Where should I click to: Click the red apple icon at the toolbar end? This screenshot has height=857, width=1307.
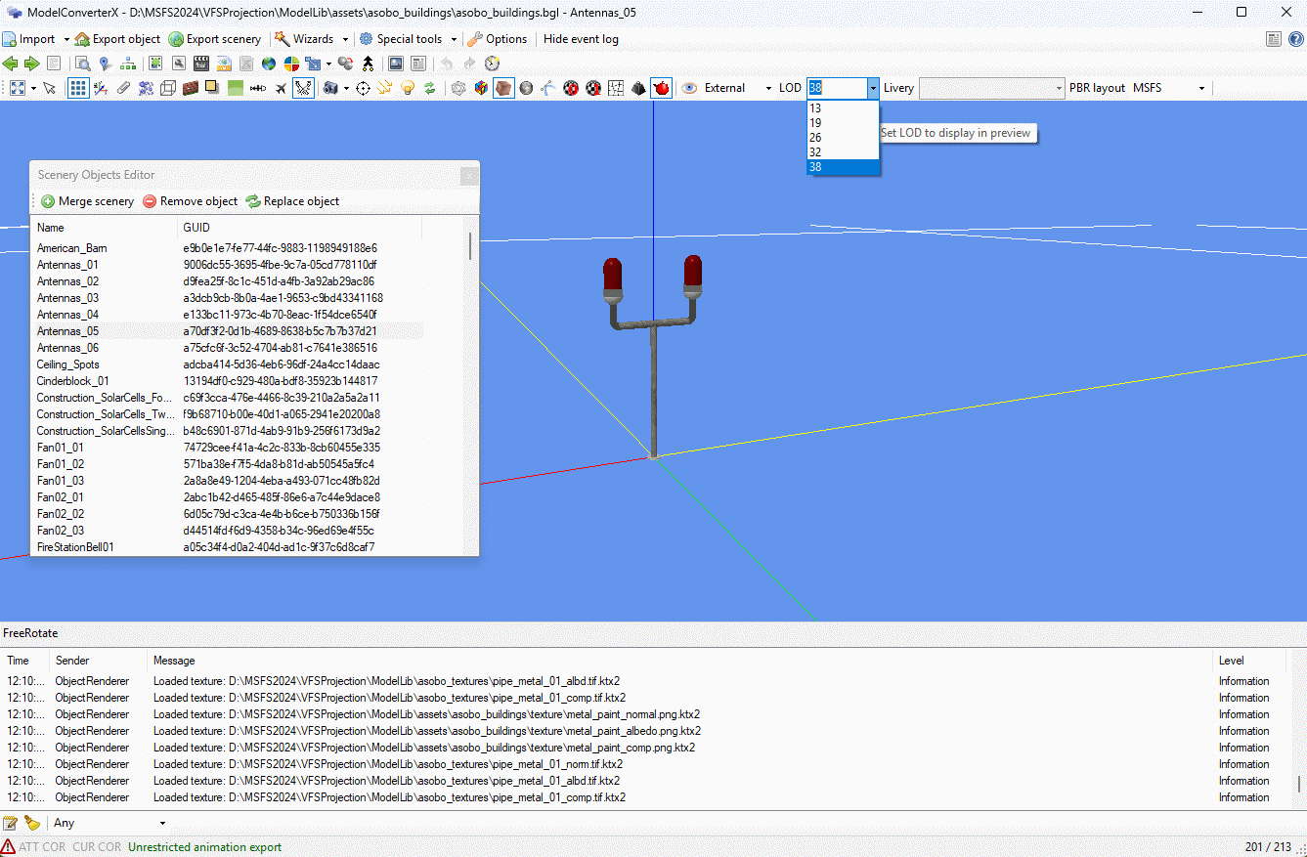(660, 88)
